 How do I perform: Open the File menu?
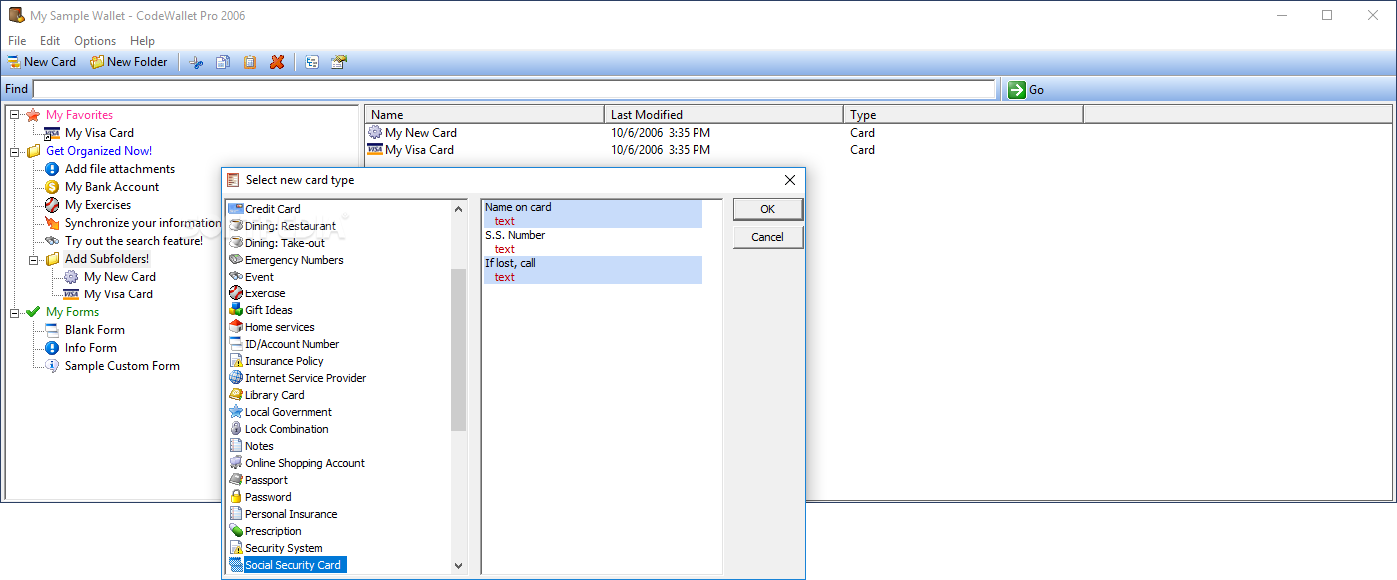pos(17,41)
